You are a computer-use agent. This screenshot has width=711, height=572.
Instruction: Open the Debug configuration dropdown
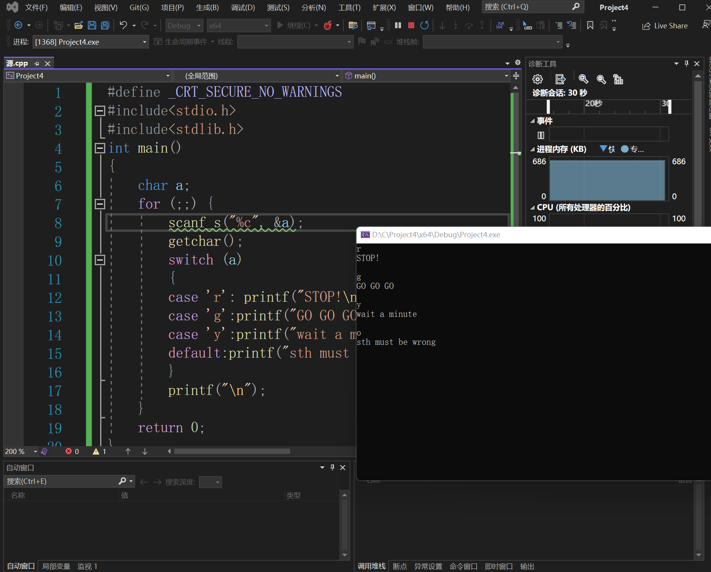point(184,26)
